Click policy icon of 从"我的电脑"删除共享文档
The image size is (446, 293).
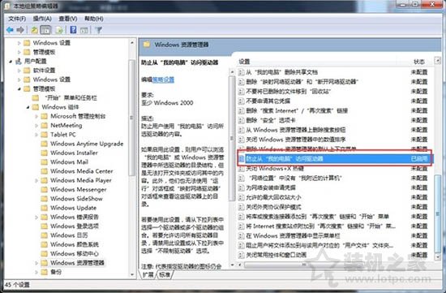[x=241, y=72]
